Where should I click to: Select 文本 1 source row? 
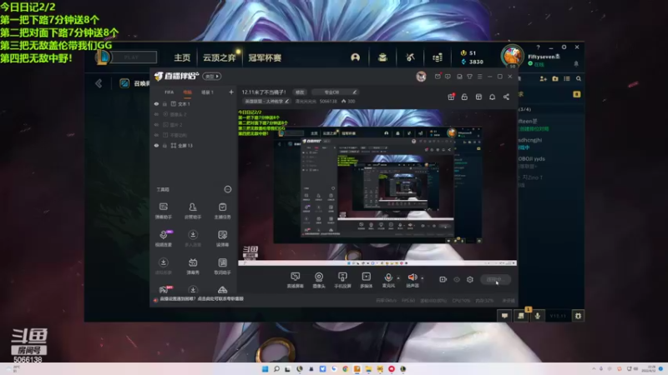(x=194, y=103)
